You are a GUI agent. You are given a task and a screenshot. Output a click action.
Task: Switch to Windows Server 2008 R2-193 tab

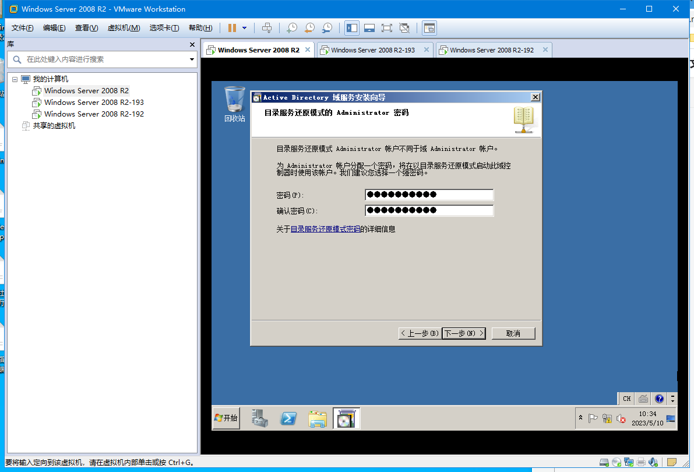373,50
